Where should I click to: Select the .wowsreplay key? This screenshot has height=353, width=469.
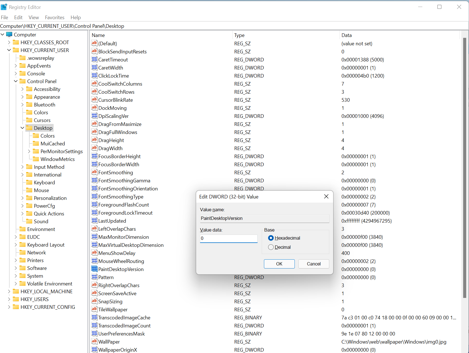[x=41, y=58]
